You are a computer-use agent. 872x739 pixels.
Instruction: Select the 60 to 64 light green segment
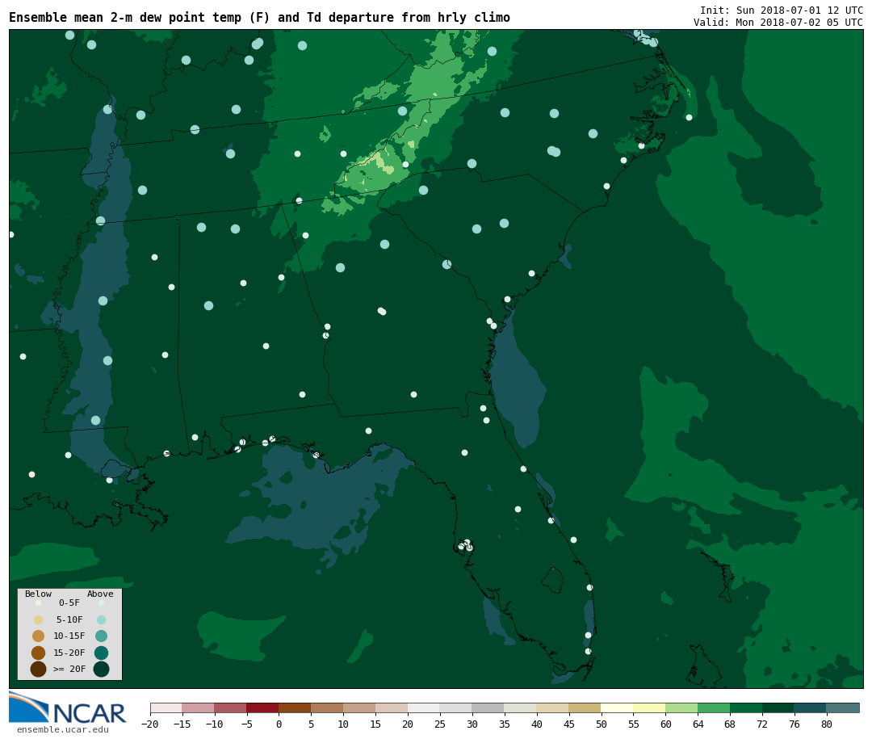coord(681,708)
